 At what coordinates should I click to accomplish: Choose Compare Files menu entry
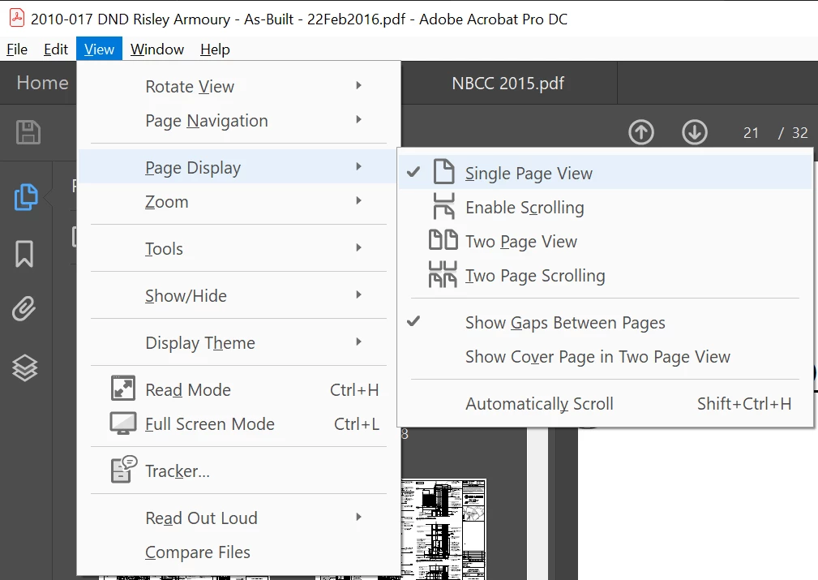pos(239,552)
